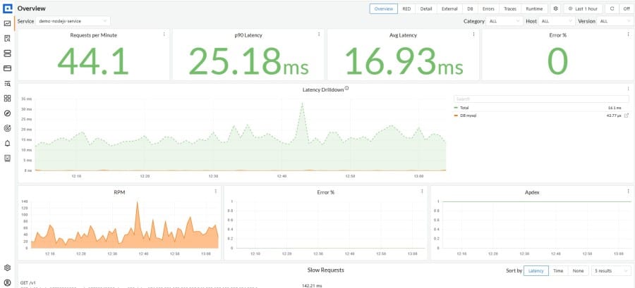Open the Version ALL dropdown
The width and height of the screenshot is (635, 288).
[x=615, y=21]
